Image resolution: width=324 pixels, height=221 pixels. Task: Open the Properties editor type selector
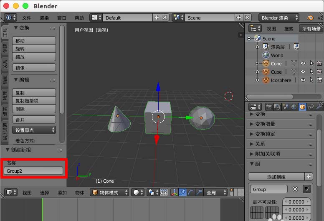pos(255,107)
